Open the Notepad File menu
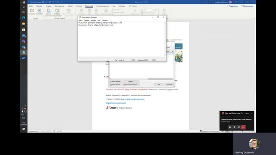 pyautogui.click(x=81, y=20)
